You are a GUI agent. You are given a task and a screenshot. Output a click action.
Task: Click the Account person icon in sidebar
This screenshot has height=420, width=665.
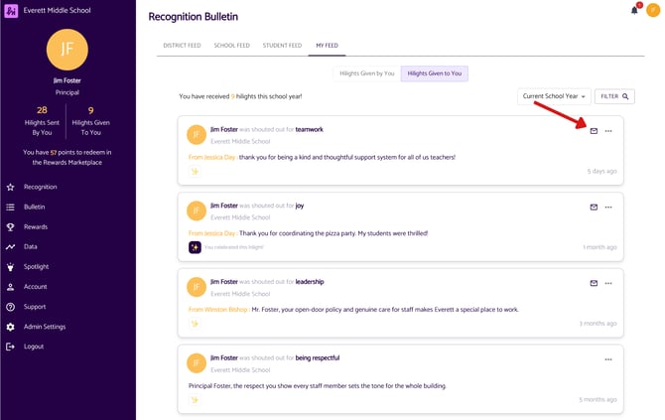coord(11,287)
